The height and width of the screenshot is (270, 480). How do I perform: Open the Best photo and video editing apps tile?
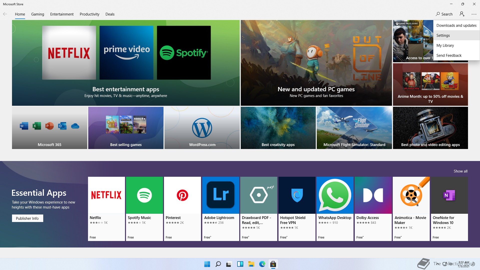pos(430,128)
